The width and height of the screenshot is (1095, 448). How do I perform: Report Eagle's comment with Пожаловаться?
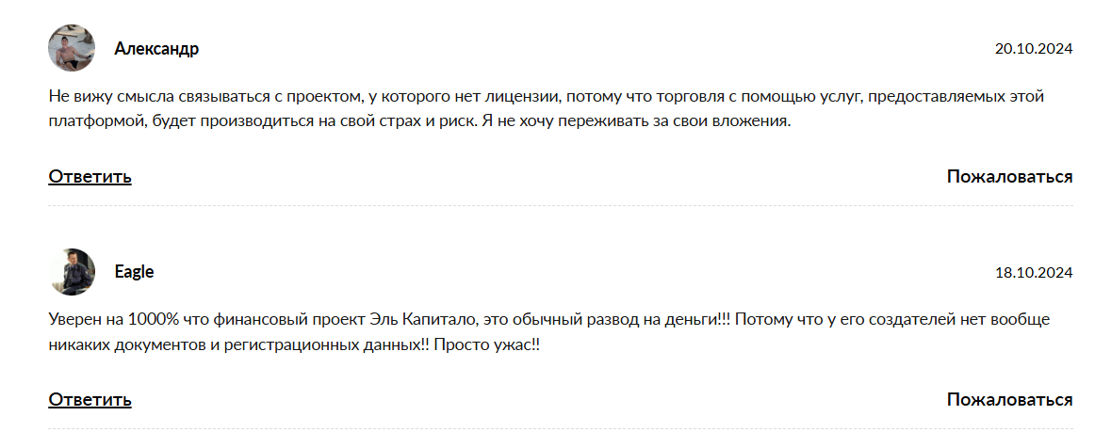1009,400
